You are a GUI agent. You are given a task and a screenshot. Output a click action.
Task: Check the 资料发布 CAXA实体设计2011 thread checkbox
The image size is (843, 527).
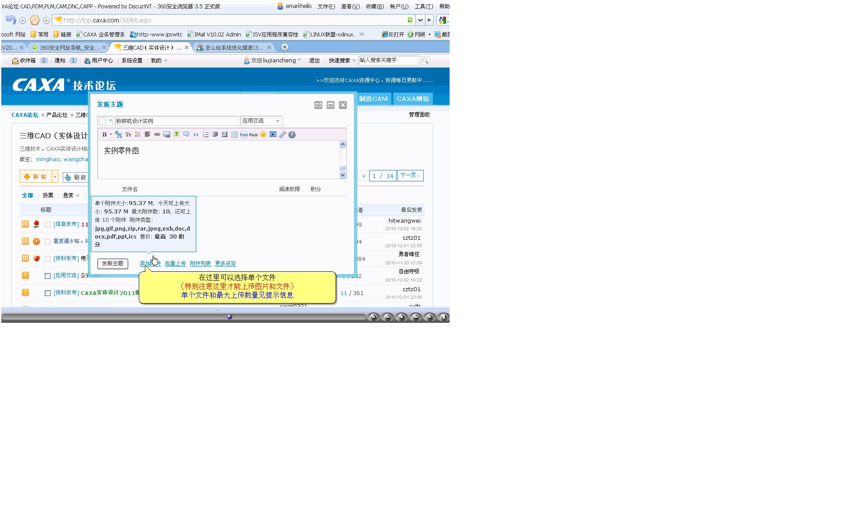pos(47,293)
